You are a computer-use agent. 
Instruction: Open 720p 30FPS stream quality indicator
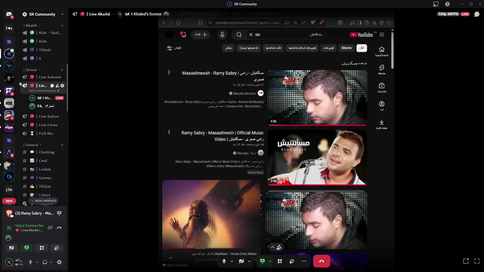[x=448, y=14]
